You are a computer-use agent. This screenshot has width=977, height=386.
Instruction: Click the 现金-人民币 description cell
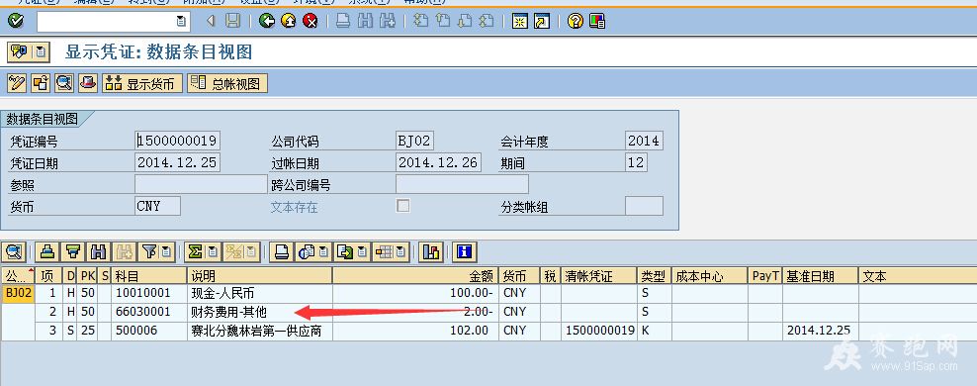pyautogui.click(x=260, y=293)
